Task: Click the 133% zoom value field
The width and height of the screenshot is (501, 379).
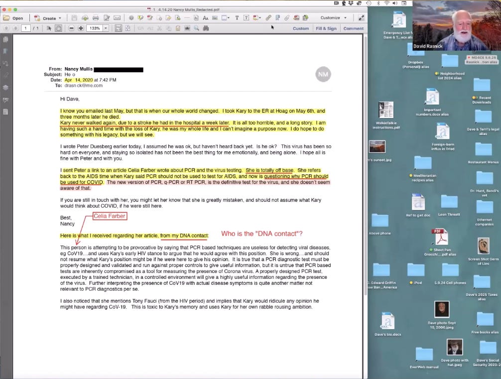Action: point(95,28)
